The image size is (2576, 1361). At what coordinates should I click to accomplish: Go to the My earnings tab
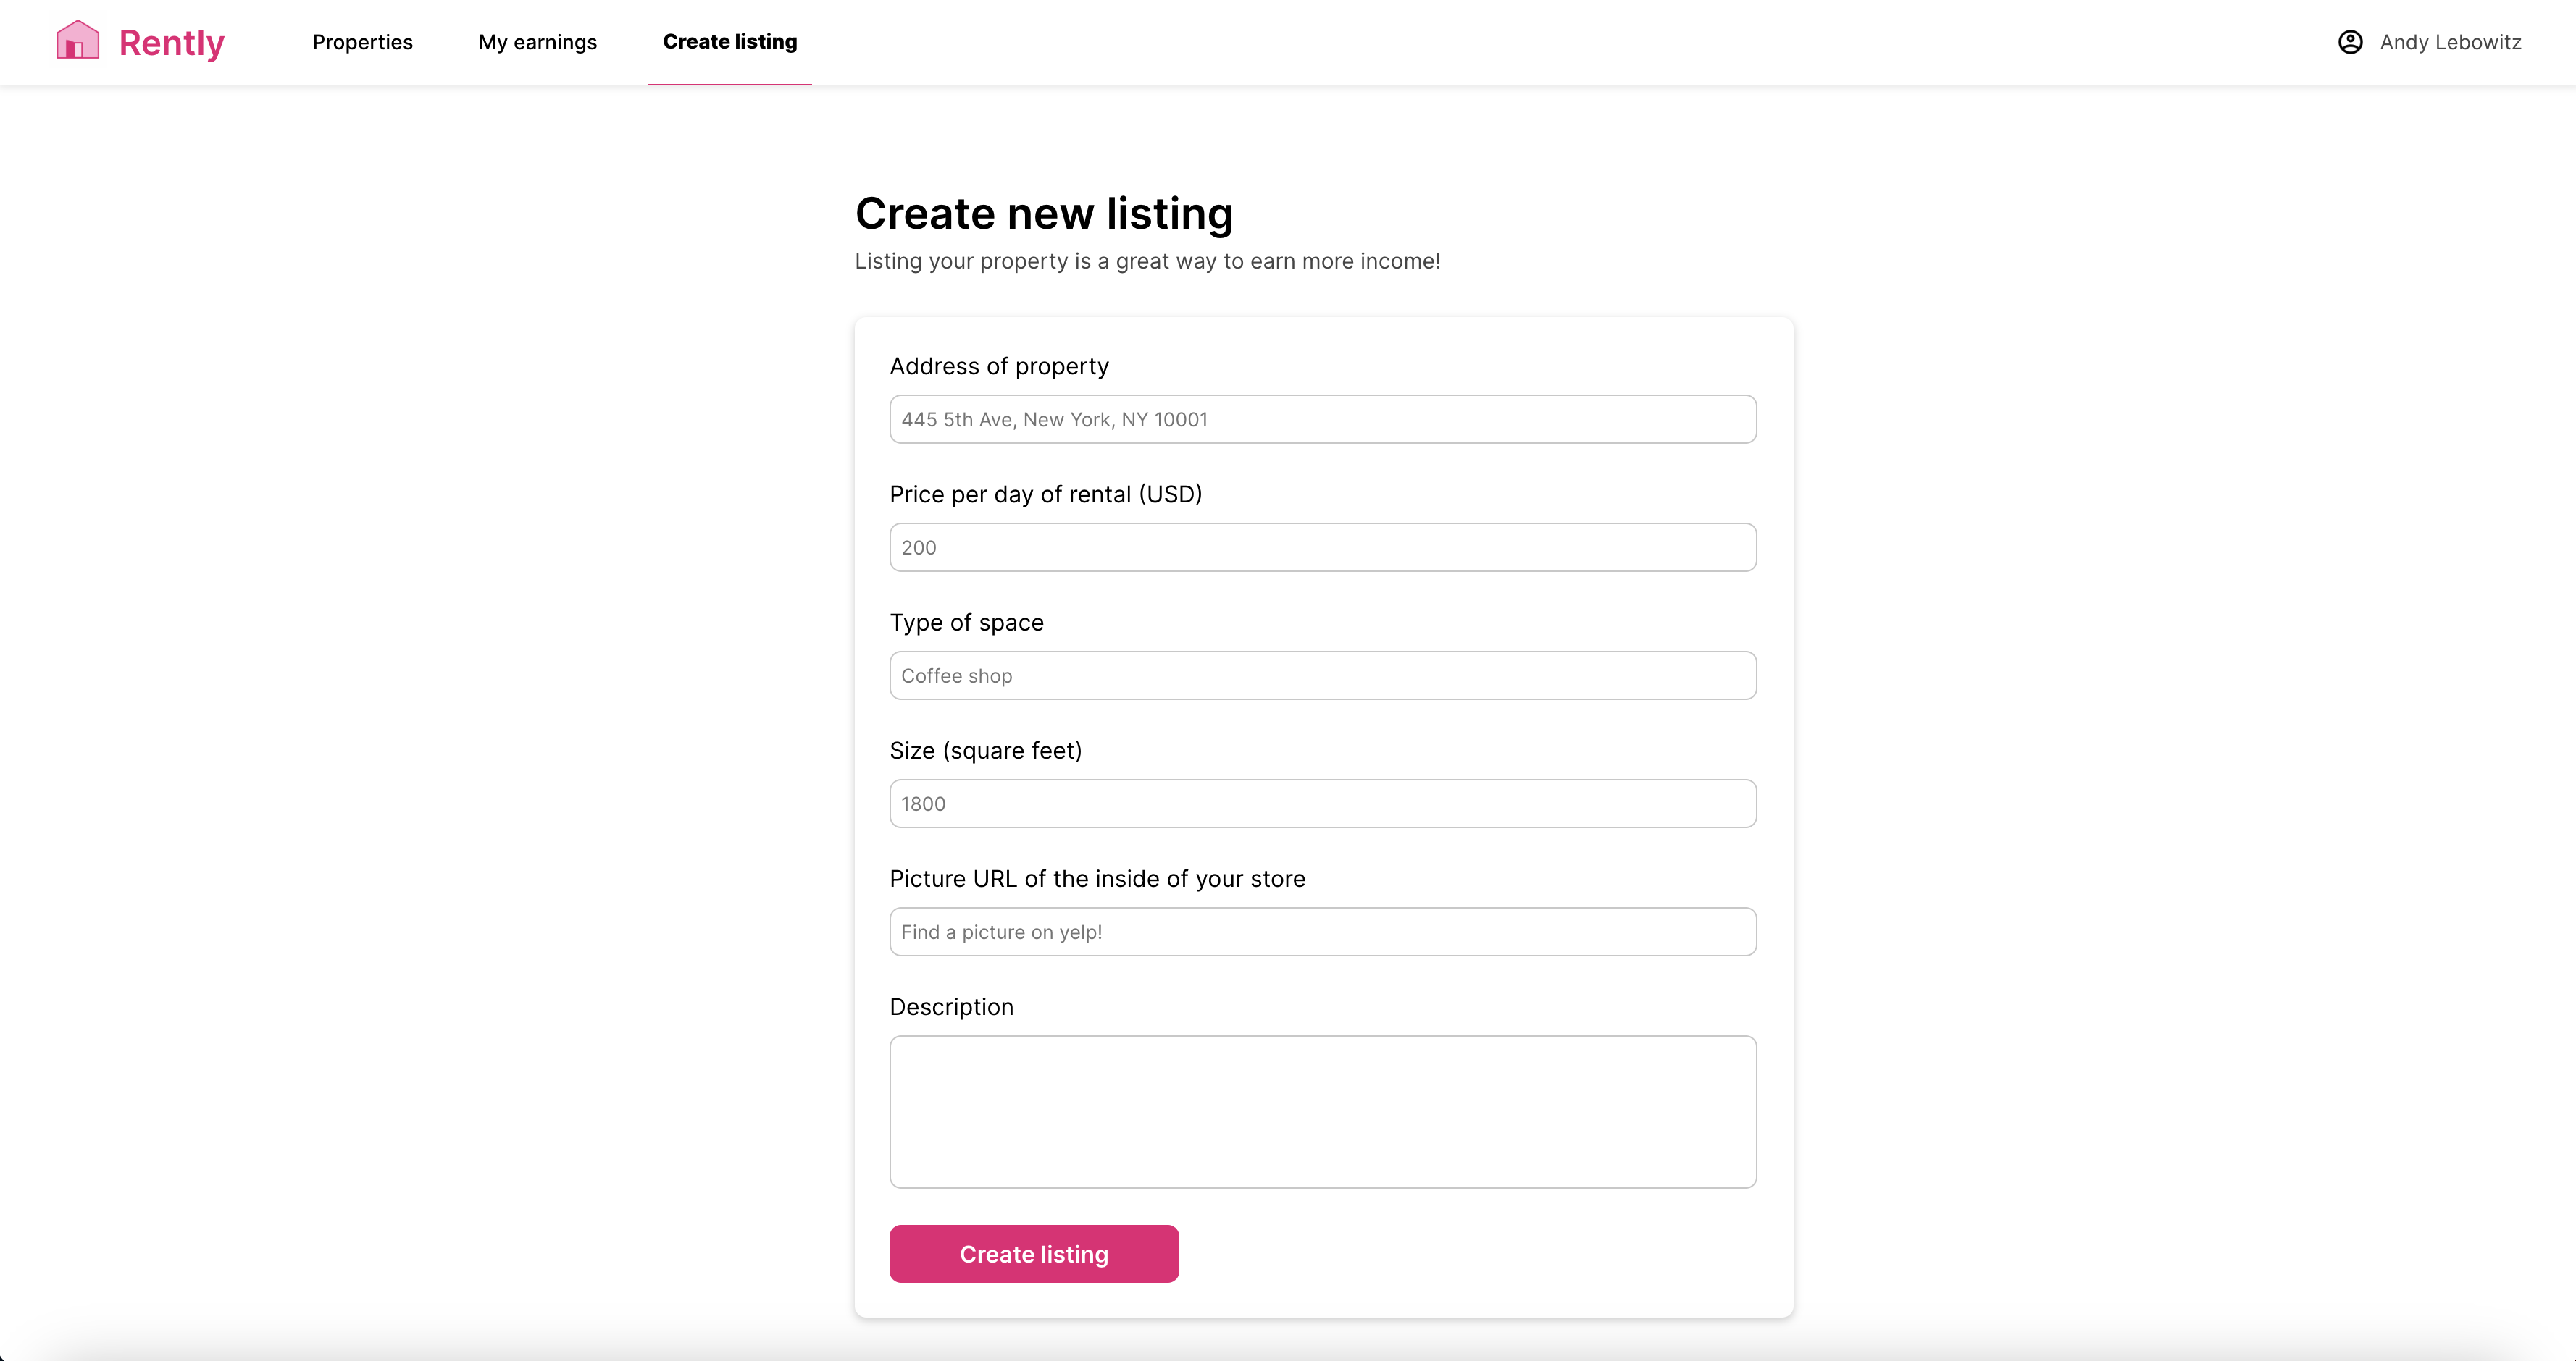point(537,42)
